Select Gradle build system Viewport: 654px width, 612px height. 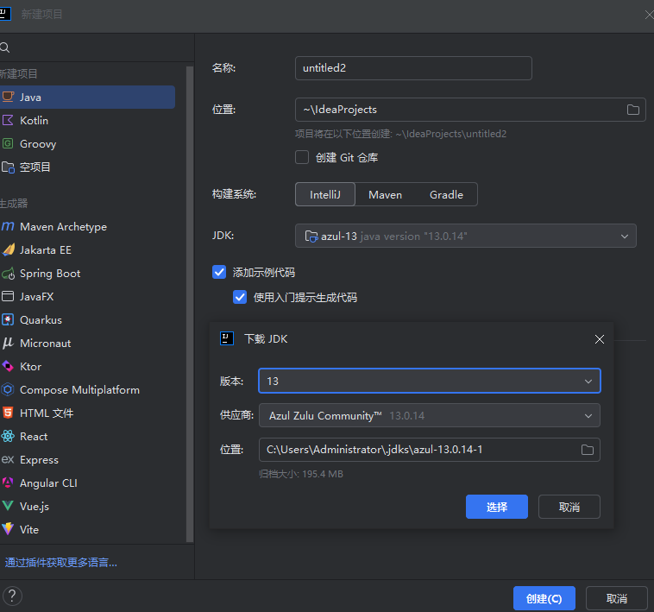(446, 195)
